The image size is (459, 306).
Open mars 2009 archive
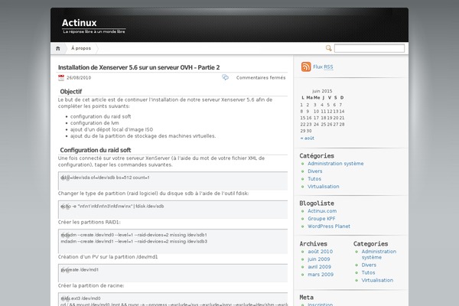point(321,275)
